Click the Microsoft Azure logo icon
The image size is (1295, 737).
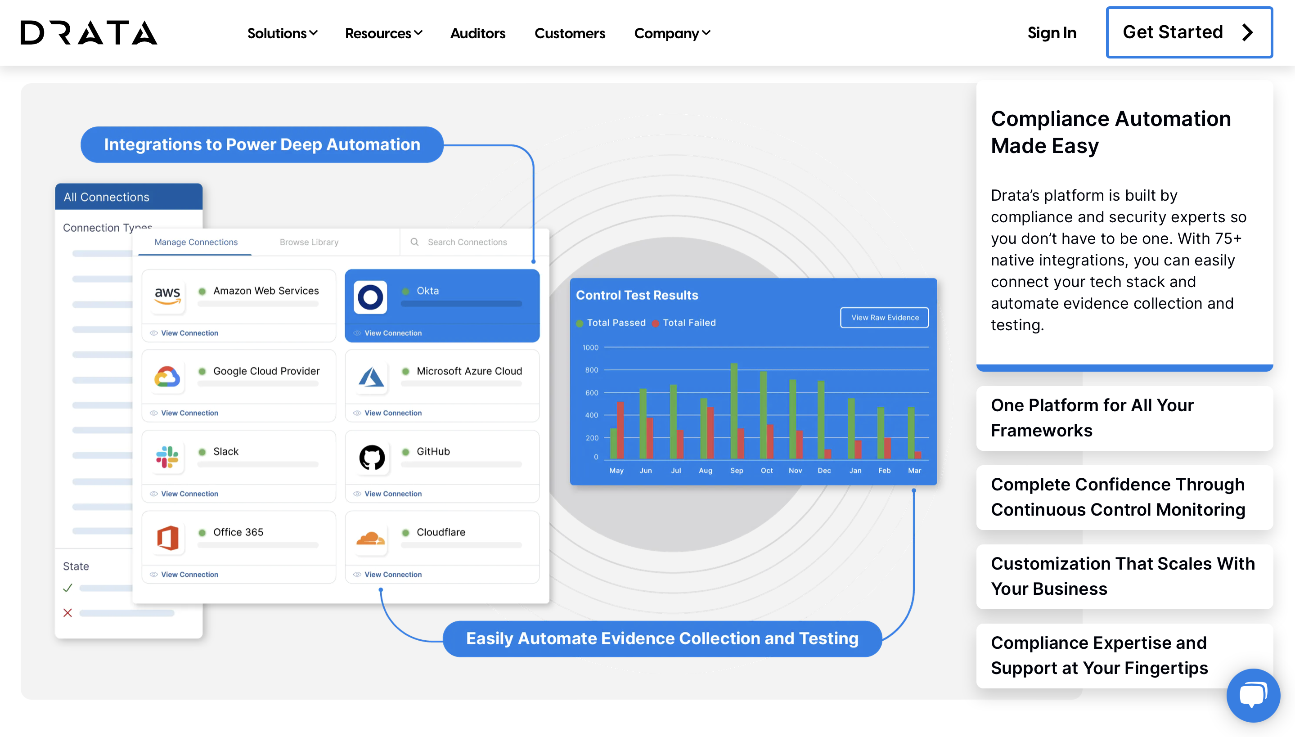click(371, 377)
